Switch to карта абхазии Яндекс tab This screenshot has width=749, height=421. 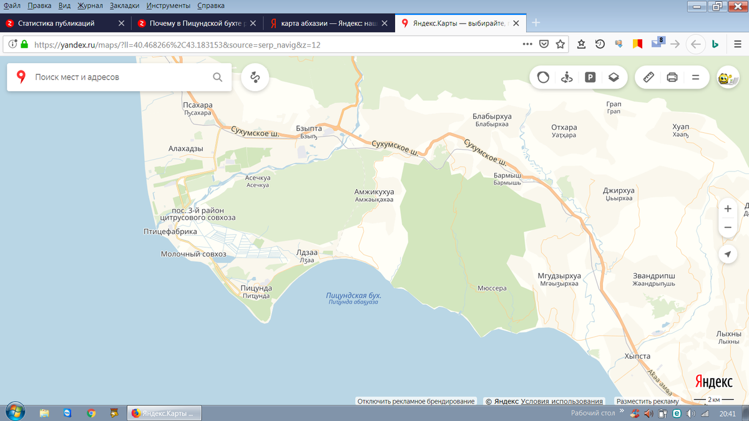[x=330, y=23]
